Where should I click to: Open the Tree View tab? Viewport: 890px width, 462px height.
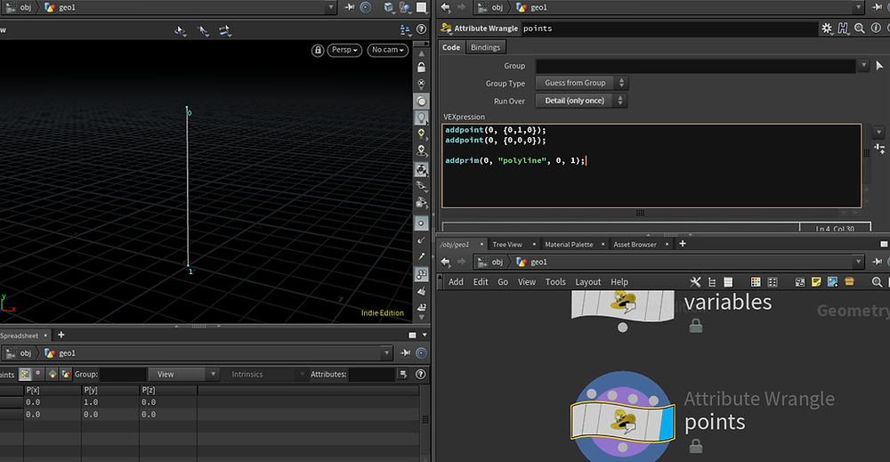coord(507,244)
